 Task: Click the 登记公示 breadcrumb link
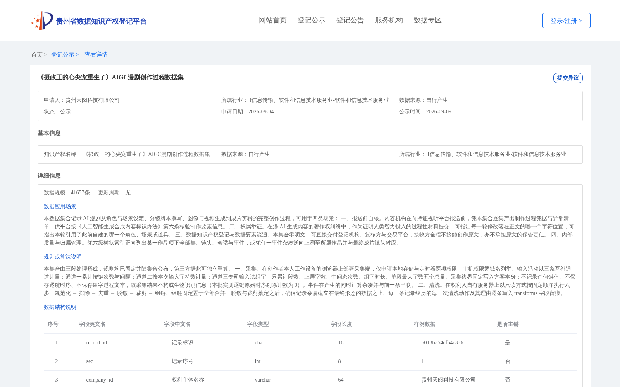[x=63, y=55]
